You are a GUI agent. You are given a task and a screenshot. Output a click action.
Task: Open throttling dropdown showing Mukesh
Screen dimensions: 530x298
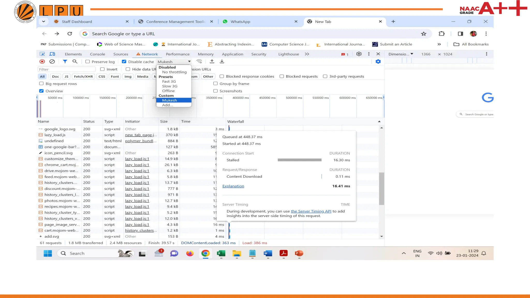pyautogui.click(x=174, y=62)
